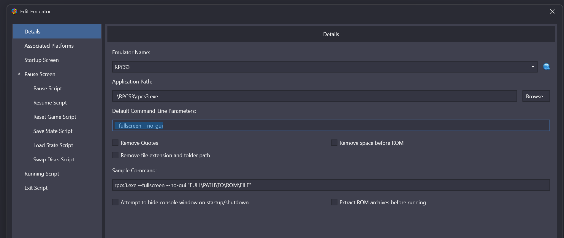Select Reset Game Script
The height and width of the screenshot is (238, 564).
pos(55,117)
